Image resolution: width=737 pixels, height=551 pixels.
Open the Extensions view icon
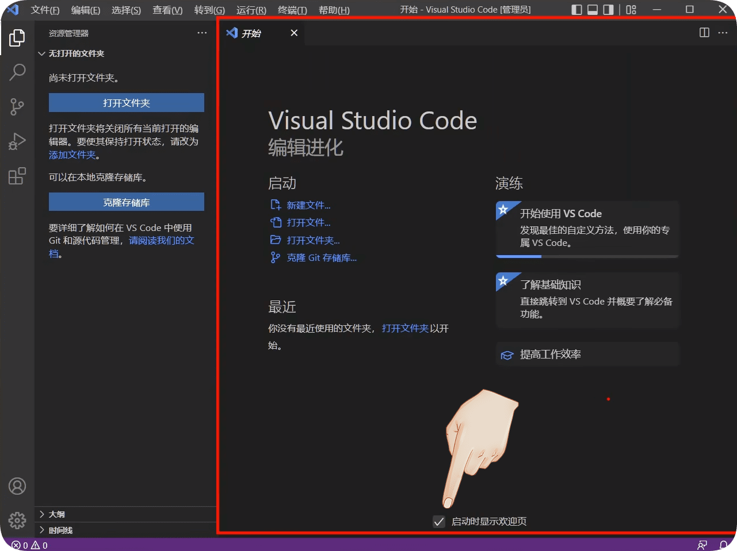point(17,176)
